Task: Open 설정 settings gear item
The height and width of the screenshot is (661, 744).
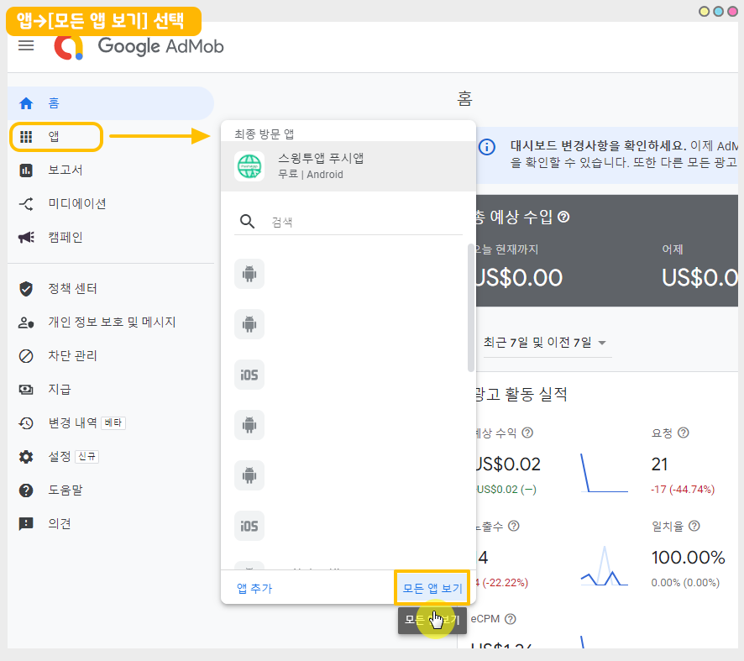Action: pyautogui.click(x=59, y=457)
